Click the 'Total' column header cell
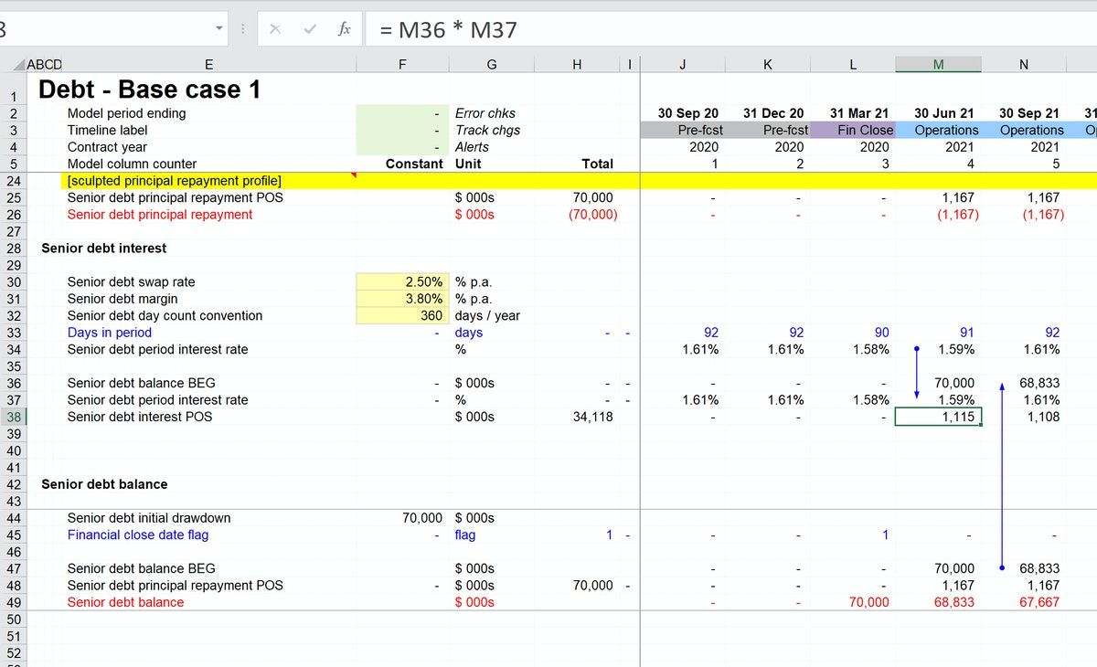The width and height of the screenshot is (1097, 667). pos(598,164)
